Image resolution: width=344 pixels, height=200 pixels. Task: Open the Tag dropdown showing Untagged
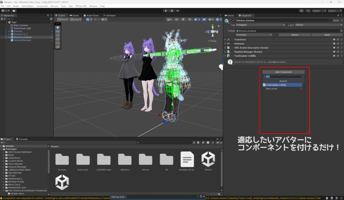click(261, 25)
